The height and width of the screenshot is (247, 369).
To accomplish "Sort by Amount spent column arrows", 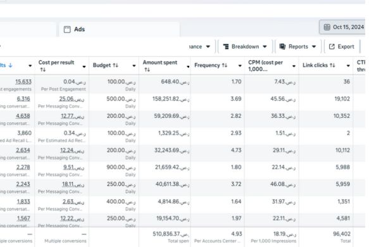I will tap(147, 70).
